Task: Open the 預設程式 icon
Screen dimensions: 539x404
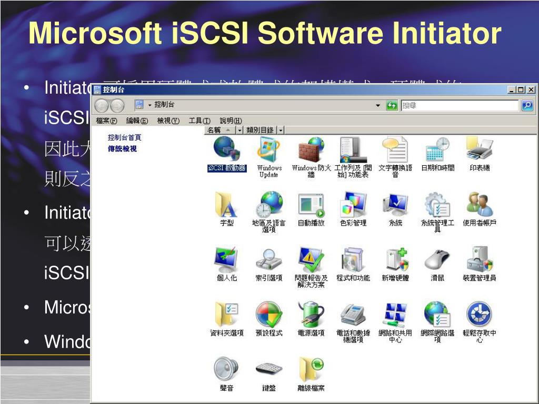Action: coord(269,319)
